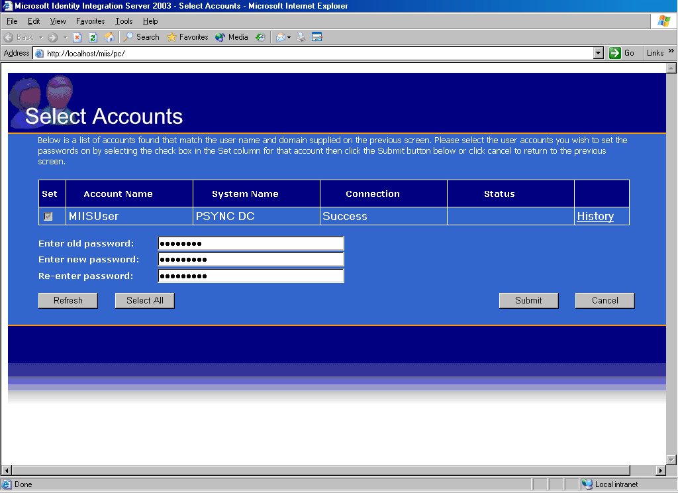
Task: Click the browser Refresh page icon
Action: pyautogui.click(x=93, y=37)
